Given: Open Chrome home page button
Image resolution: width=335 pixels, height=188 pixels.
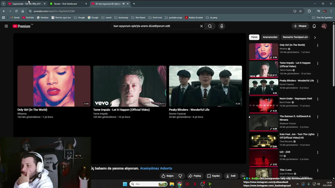Looking at the screenshot, I should pos(23,11).
